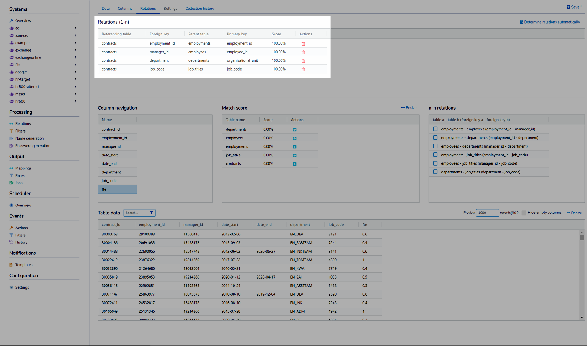Viewport: 587px width, 346px height.
Task: Open the Collection history tab
Action: tap(200, 9)
